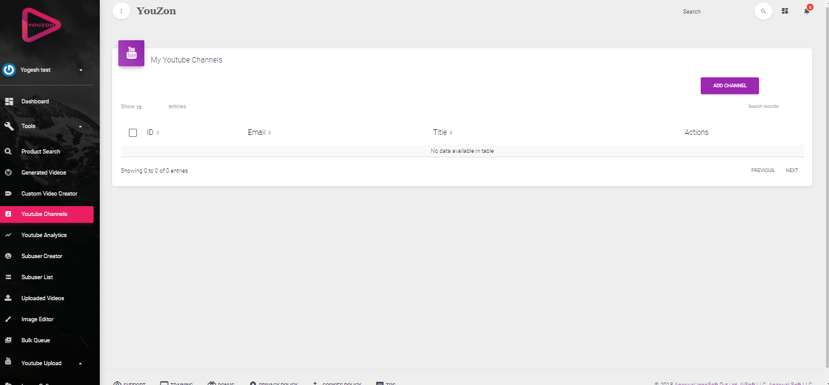Open Product Search page
The height and width of the screenshot is (385, 829).
[x=41, y=152]
